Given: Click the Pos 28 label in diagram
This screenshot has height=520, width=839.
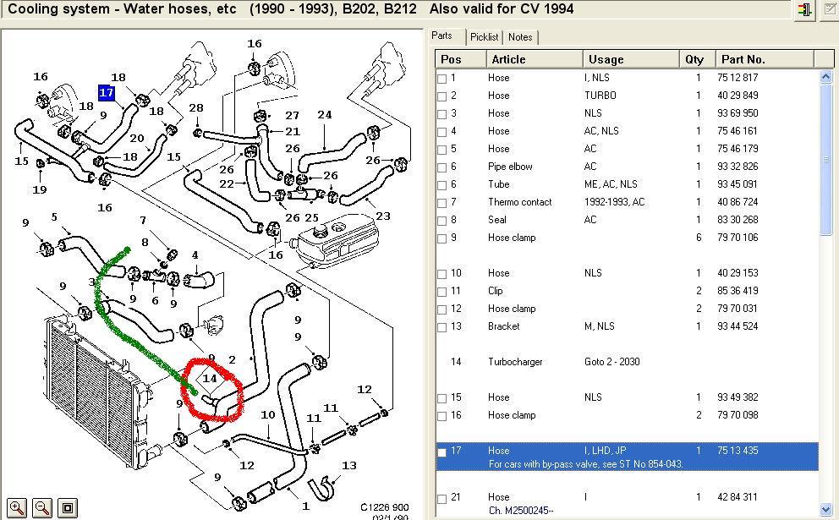Looking at the screenshot, I should (x=196, y=107).
